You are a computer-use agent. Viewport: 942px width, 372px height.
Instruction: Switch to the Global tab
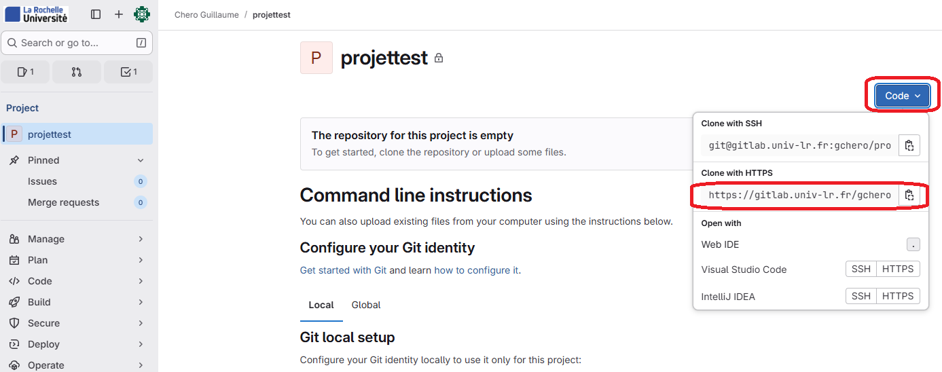coord(366,305)
